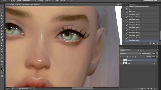Image resolution: width=161 pixels, height=90 pixels.
Task: Toggle lock image pixels brush icon
Action: click(130, 57)
